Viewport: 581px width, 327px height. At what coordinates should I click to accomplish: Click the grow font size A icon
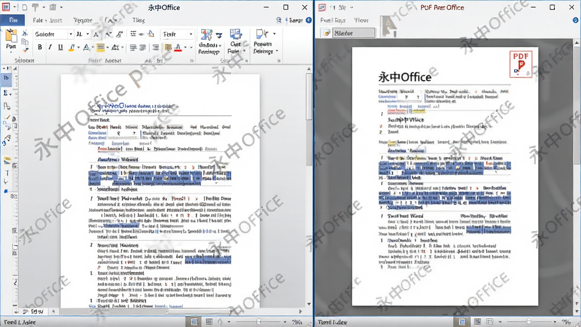coord(96,35)
